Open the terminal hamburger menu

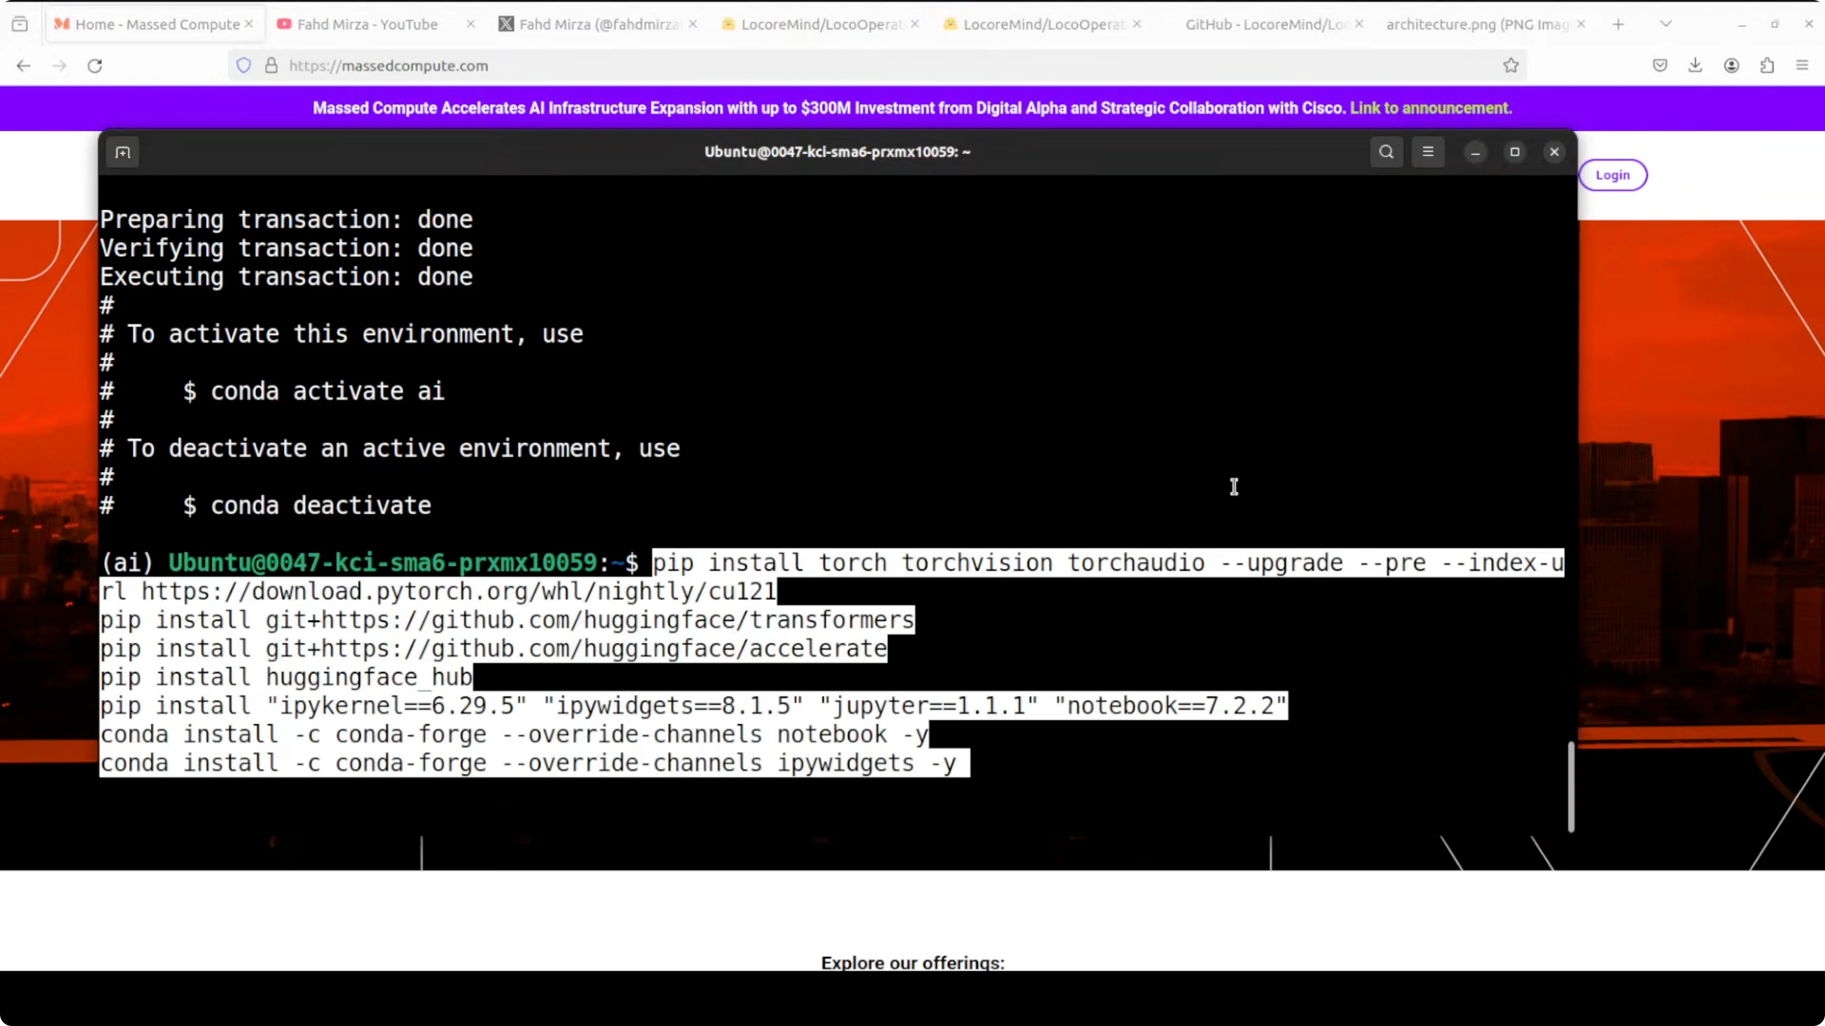(x=1428, y=152)
